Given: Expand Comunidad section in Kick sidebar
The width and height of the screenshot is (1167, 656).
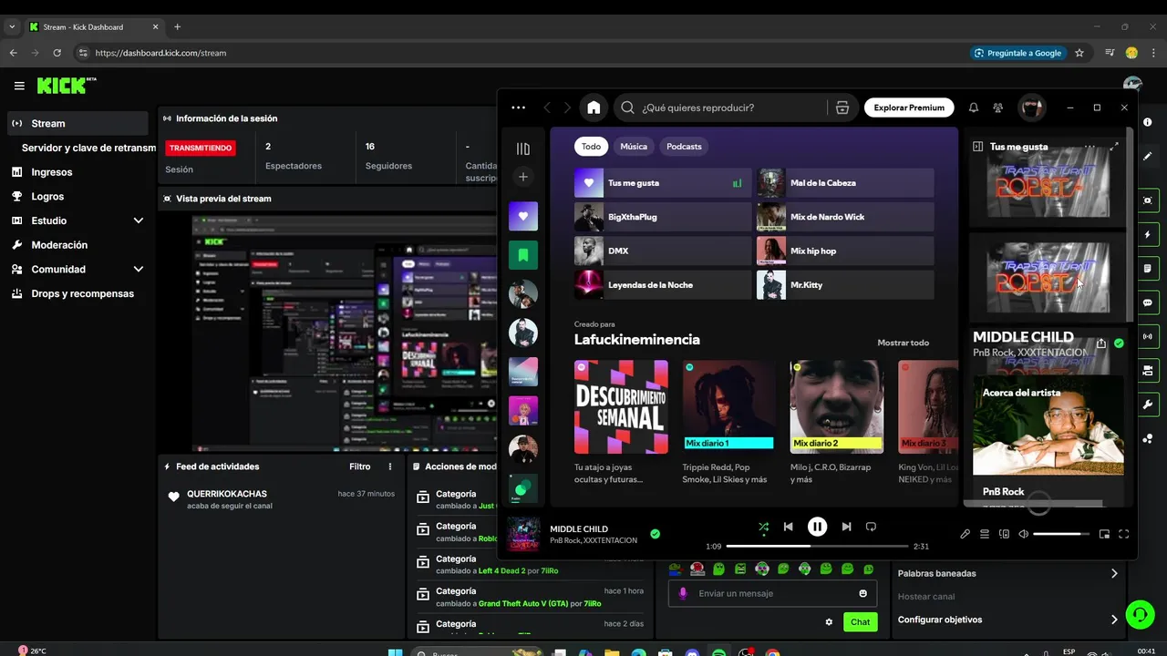Looking at the screenshot, I should click(139, 269).
